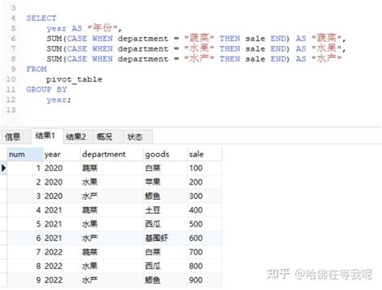Select sale cell with value 800
This screenshot has width=382, height=290.
pos(205,266)
